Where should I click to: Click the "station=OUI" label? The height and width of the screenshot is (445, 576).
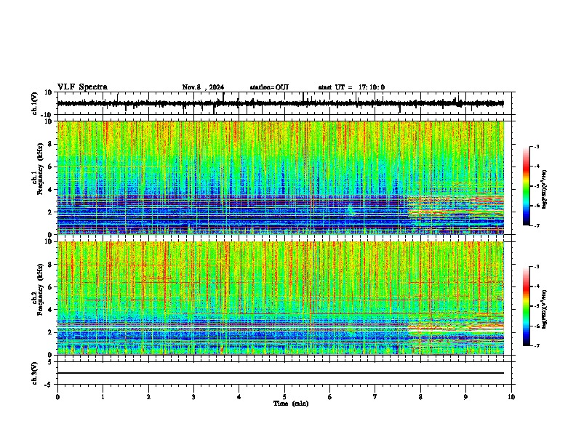tap(269, 87)
